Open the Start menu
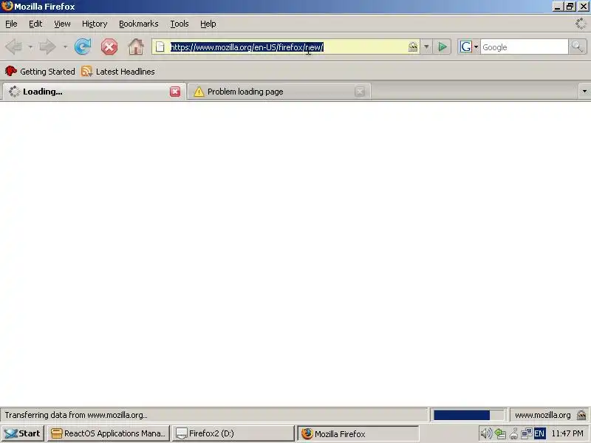The image size is (591, 443). click(x=23, y=433)
